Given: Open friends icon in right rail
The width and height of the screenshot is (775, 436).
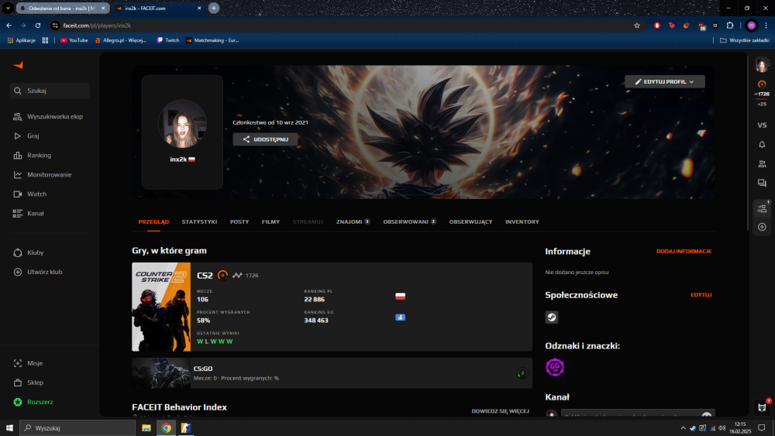Looking at the screenshot, I should point(762,164).
